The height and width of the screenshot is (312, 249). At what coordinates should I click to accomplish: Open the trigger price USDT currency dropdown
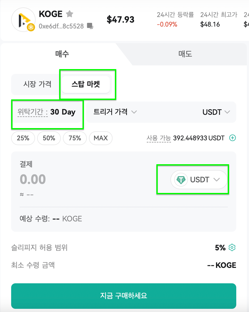click(x=216, y=112)
